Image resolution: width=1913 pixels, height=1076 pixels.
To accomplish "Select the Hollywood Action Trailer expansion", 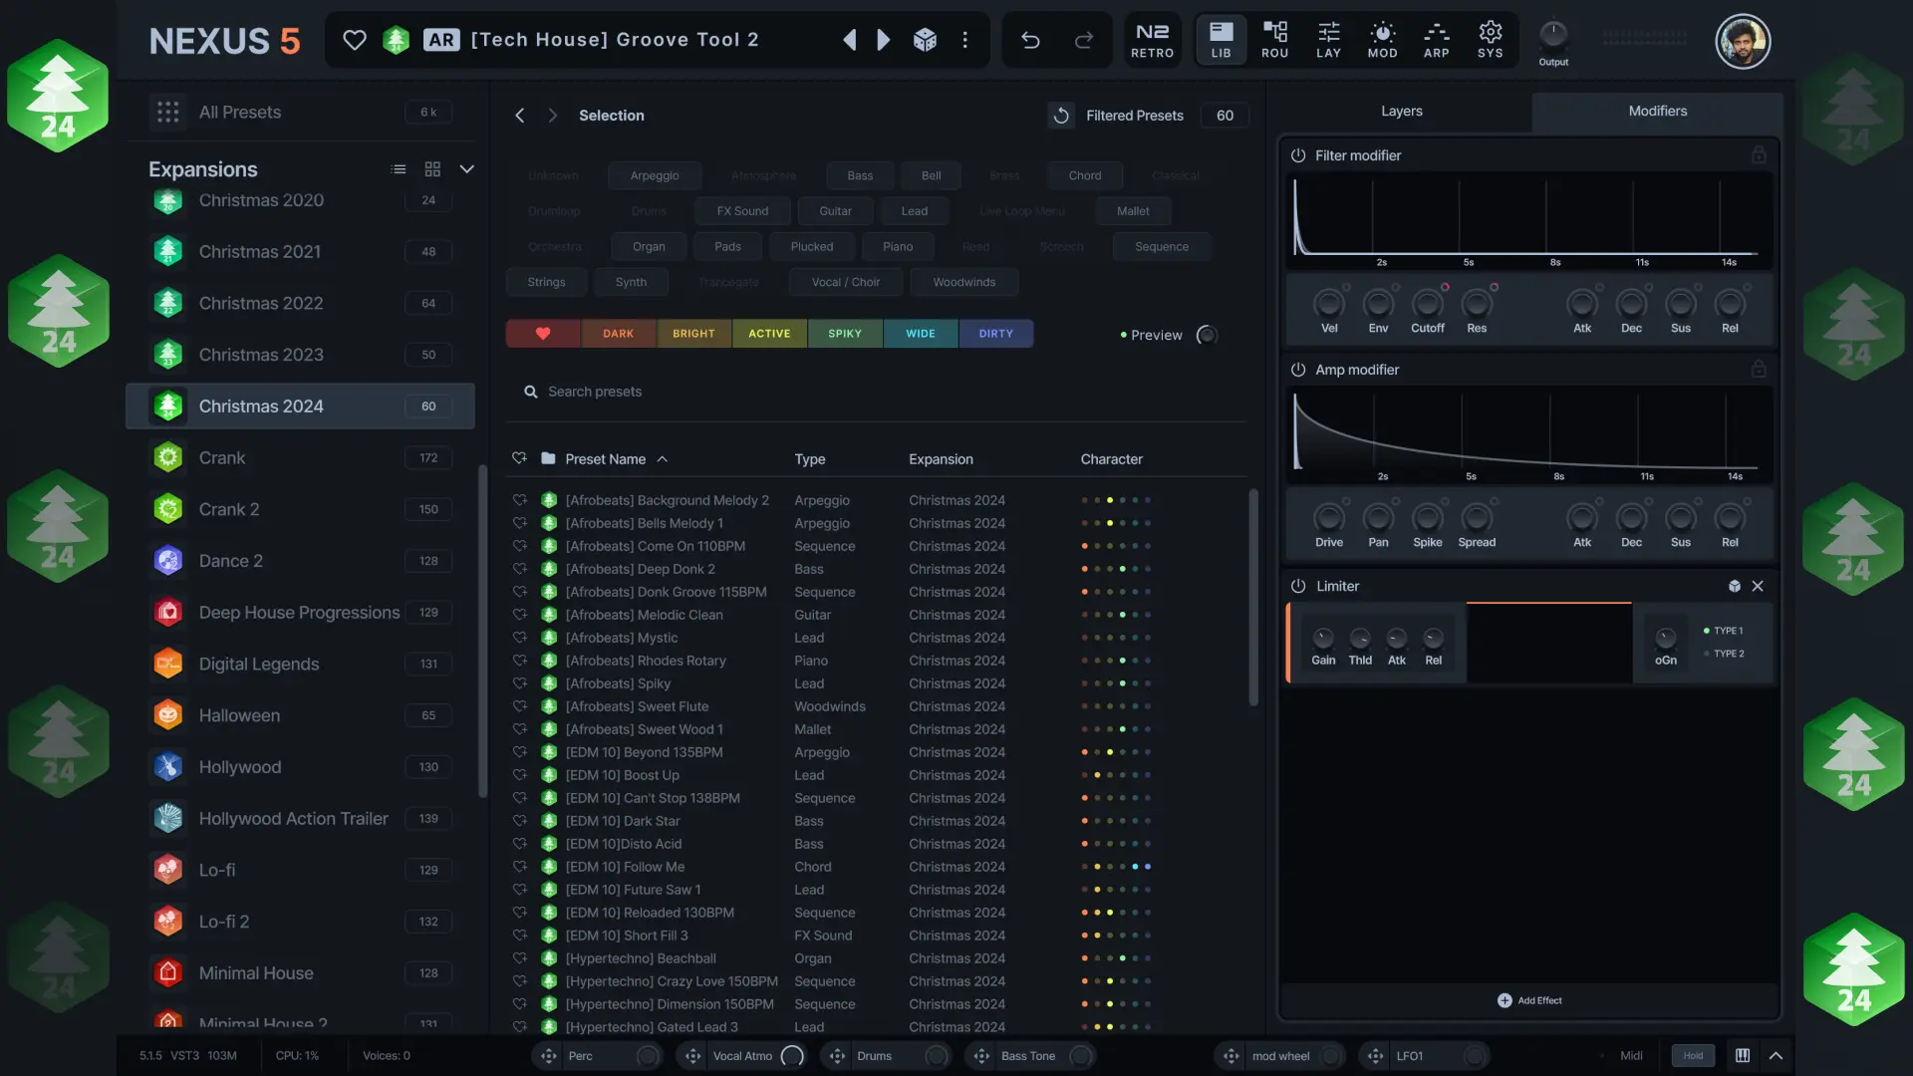I will coord(300,819).
